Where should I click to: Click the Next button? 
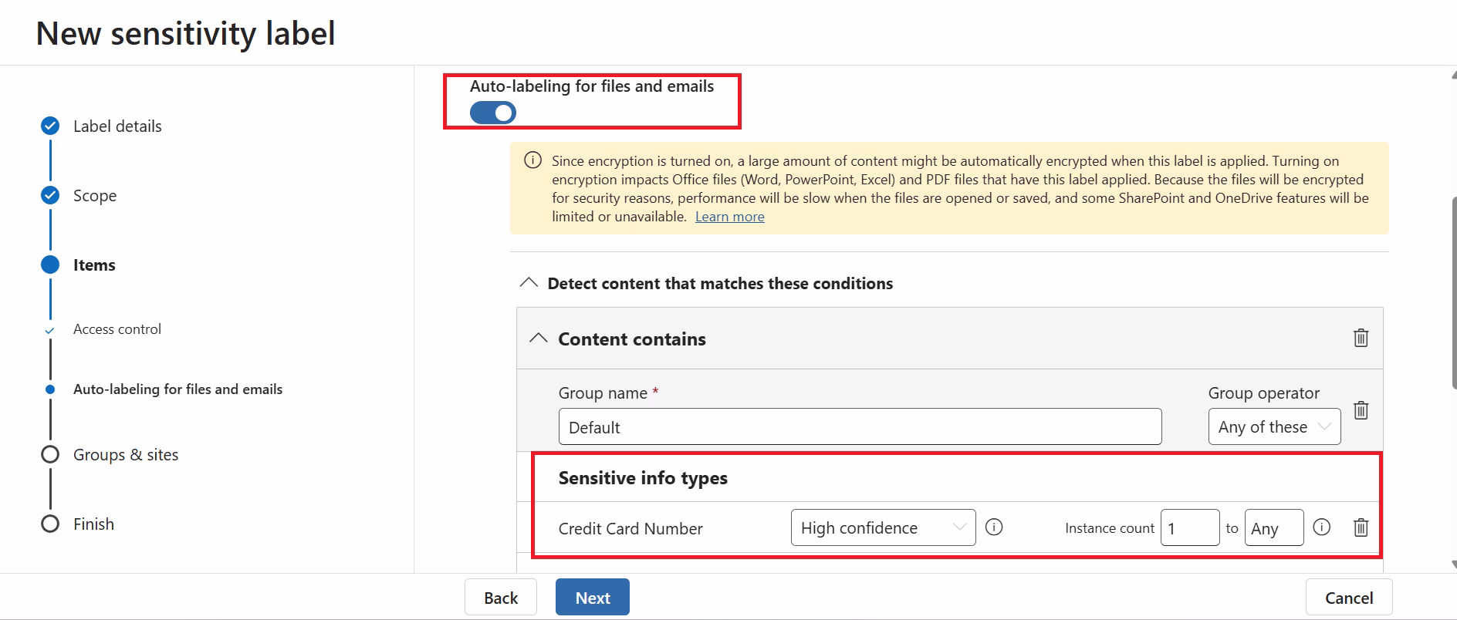click(593, 598)
